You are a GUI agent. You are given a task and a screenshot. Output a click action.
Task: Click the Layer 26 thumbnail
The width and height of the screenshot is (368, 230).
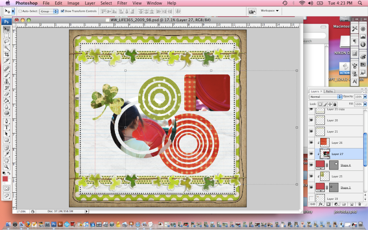(325, 143)
